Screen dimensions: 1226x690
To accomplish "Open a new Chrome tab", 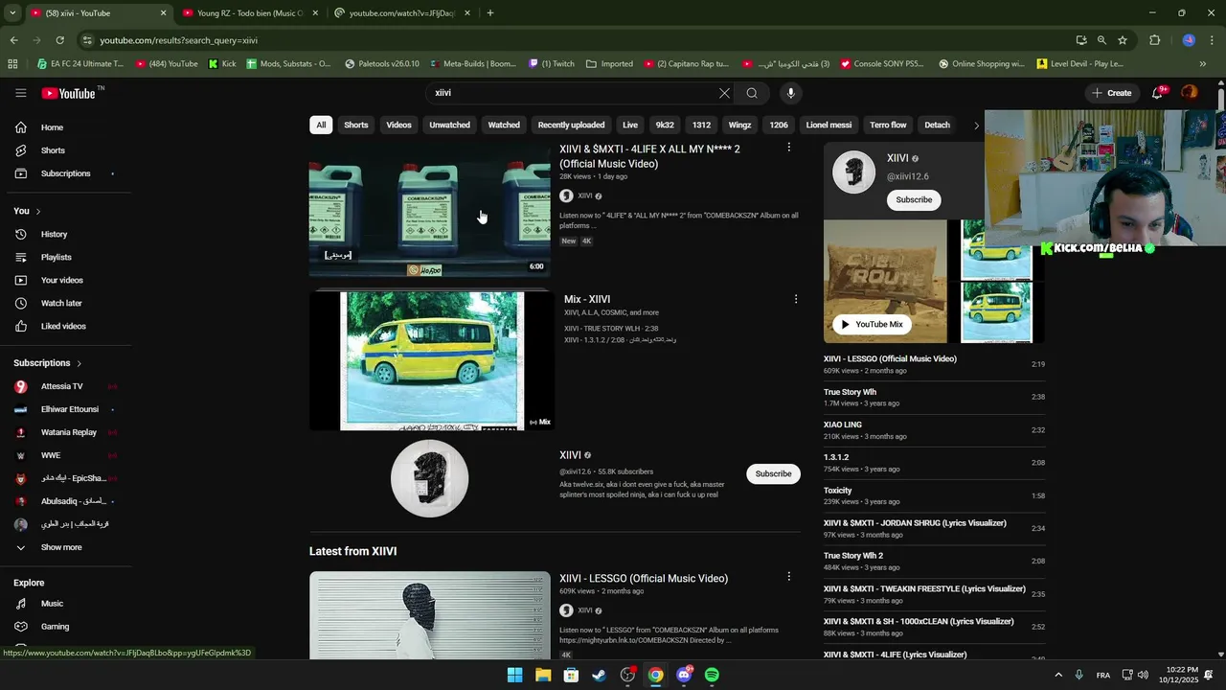I will [490, 13].
